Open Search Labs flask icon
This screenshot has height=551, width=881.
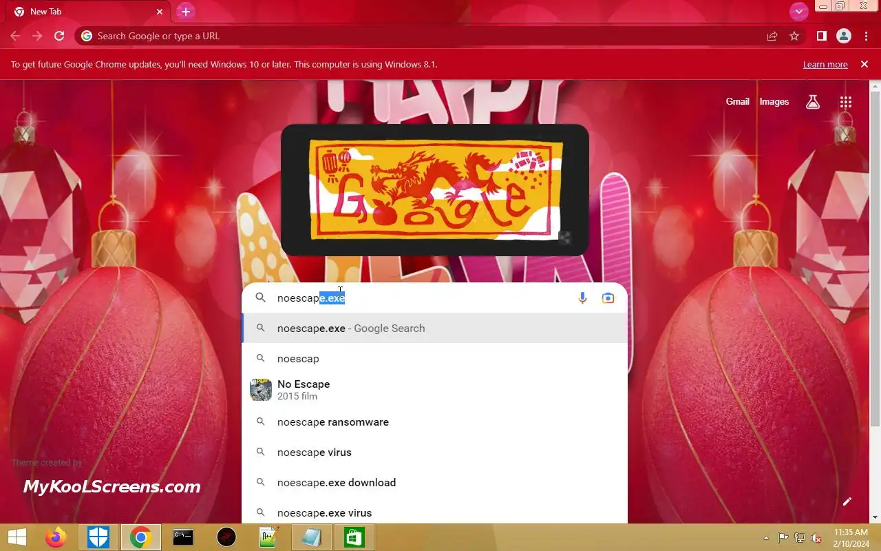tap(813, 102)
